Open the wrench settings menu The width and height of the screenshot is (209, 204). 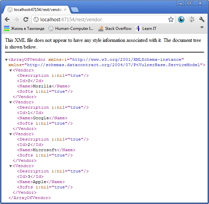click(202, 20)
